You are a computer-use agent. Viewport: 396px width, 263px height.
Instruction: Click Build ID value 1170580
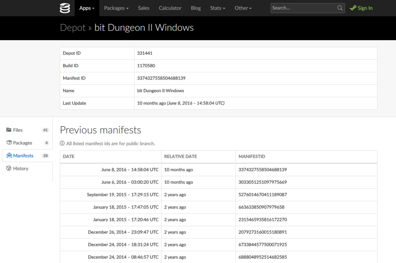coord(146,66)
